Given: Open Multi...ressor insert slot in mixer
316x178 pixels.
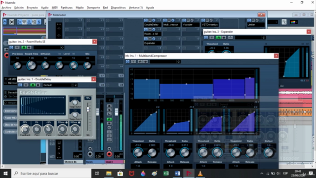Looking at the screenshot, I should tap(171, 25).
